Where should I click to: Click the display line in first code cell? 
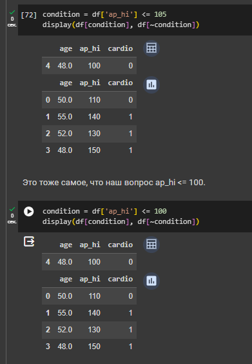[x=121, y=25]
